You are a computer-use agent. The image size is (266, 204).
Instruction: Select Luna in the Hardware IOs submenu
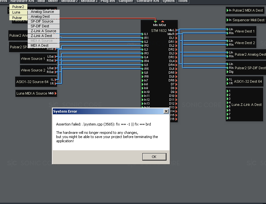pos(18,12)
